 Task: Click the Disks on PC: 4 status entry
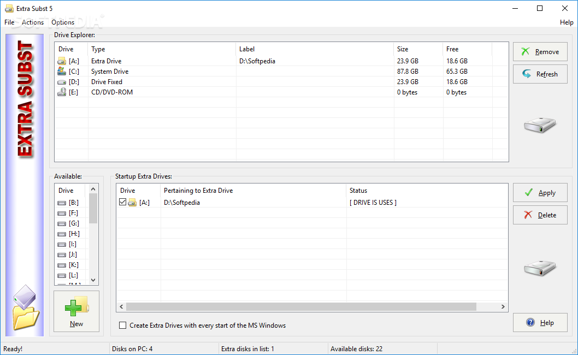(132, 349)
